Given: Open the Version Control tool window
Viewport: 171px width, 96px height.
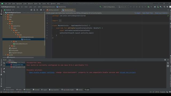Looking at the screenshot, I should pos(9,90).
